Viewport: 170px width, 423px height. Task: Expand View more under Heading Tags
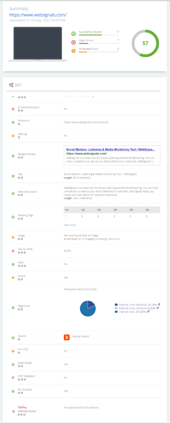click(70, 225)
